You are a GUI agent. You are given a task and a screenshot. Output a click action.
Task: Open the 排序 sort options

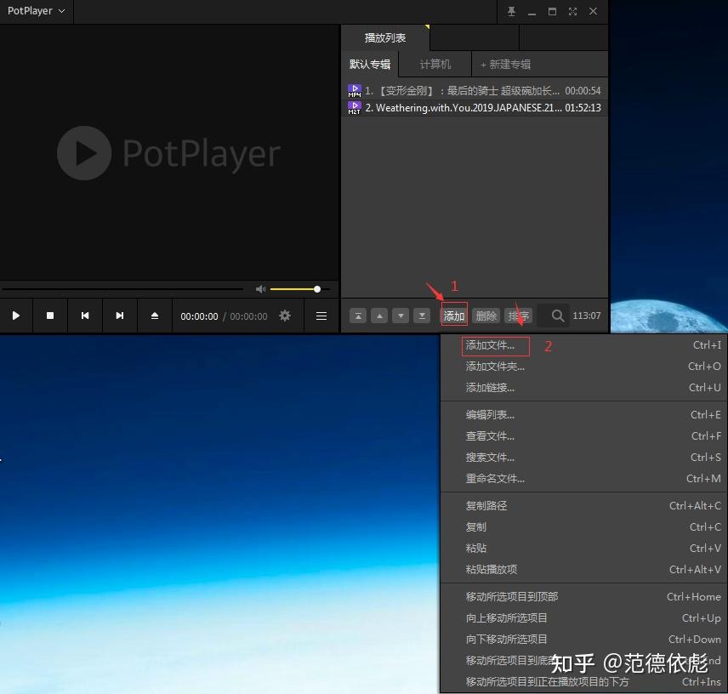518,315
